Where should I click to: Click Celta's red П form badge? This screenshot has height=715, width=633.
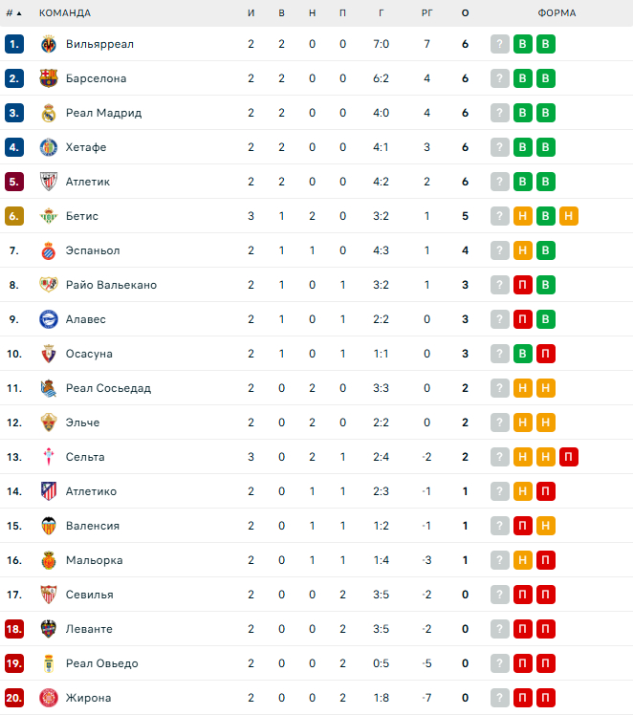click(568, 457)
